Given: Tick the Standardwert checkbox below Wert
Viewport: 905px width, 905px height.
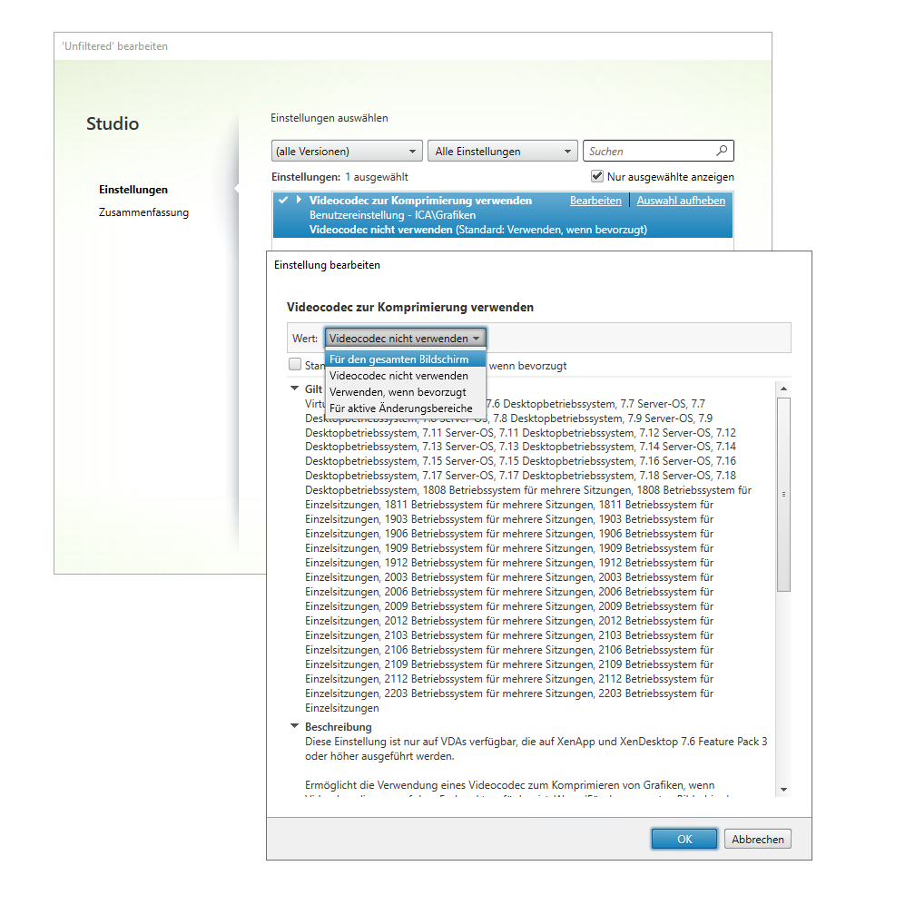Looking at the screenshot, I should coord(295,365).
